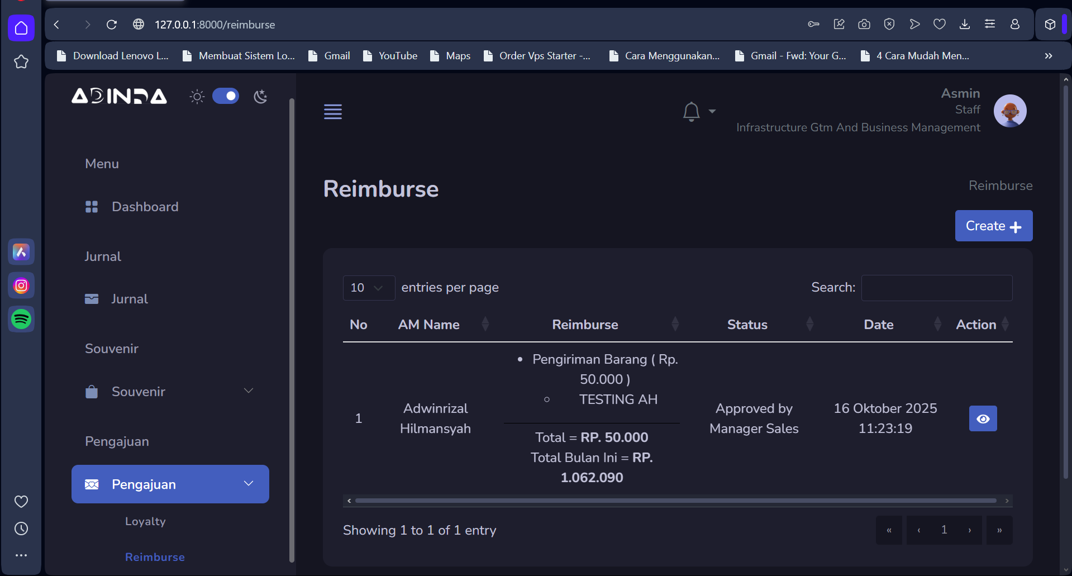This screenshot has width=1072, height=576.
Task: Click the hamburger menu icon
Action: click(x=333, y=112)
